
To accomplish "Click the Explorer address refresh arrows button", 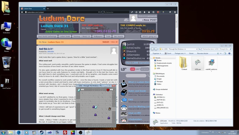I will (x=199, y=49).
